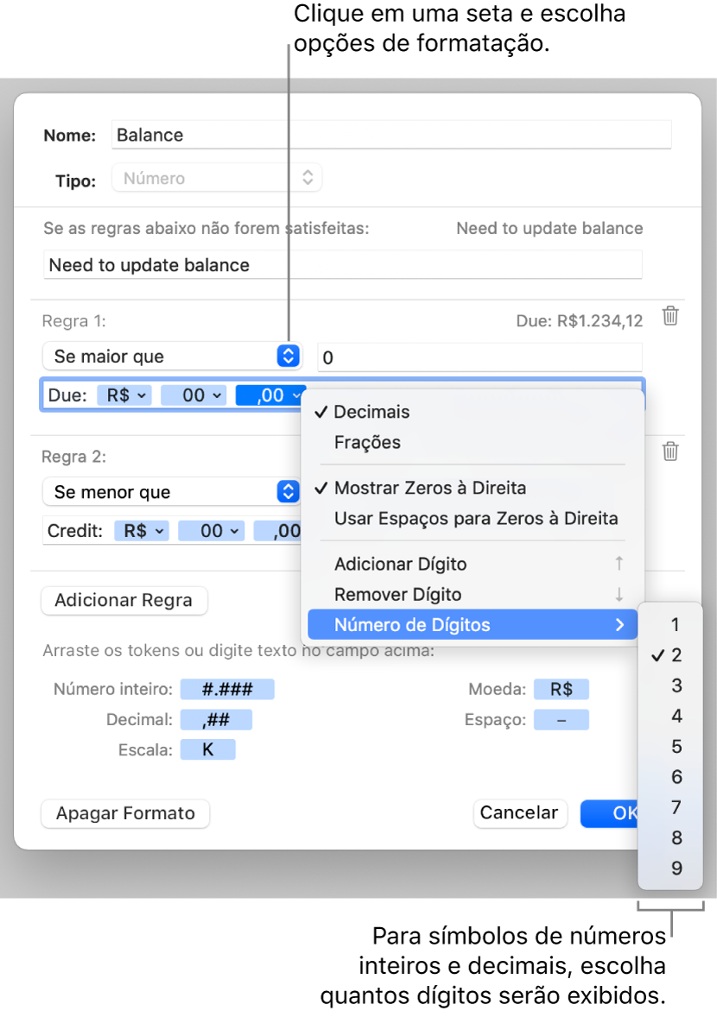
Task: Click the Adicionar Regra button
Action: 124,601
